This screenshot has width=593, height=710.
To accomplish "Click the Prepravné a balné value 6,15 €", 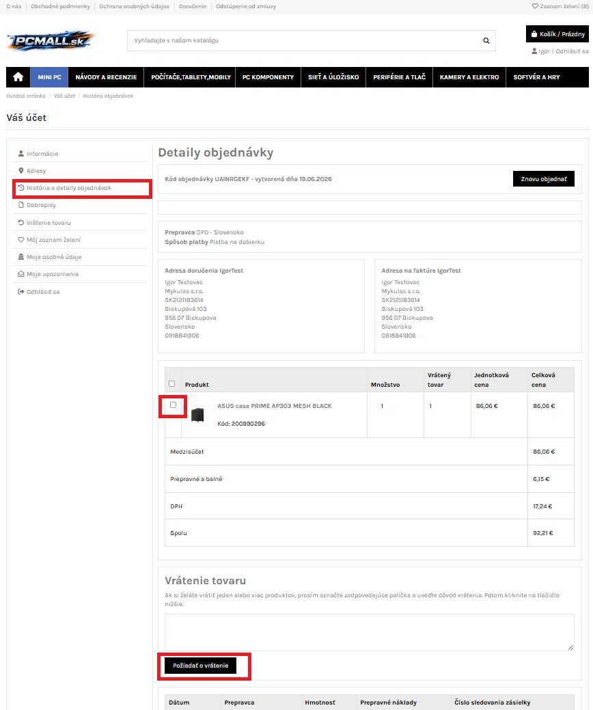I will pyautogui.click(x=541, y=479).
